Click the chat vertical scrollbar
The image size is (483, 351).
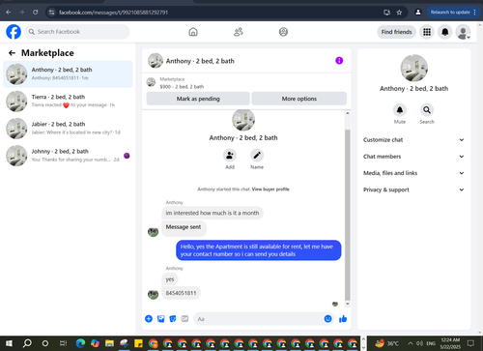click(x=348, y=215)
